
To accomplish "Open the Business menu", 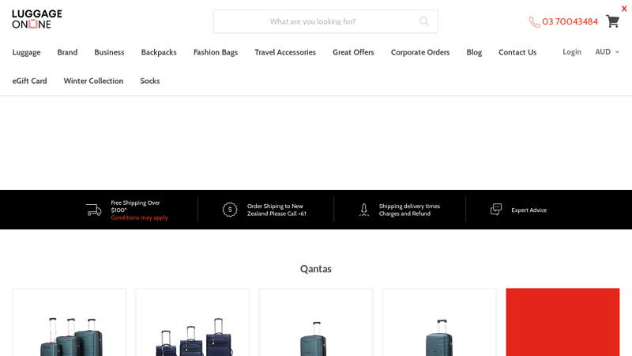I will pos(109,52).
